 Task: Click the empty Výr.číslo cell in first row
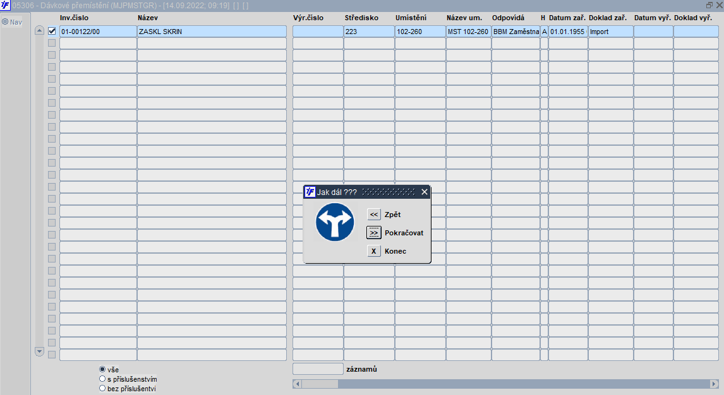(318, 32)
